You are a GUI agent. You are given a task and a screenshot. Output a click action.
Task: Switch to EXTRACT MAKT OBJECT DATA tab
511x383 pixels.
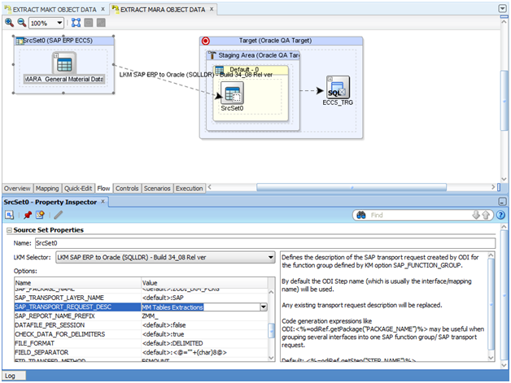[54, 10]
